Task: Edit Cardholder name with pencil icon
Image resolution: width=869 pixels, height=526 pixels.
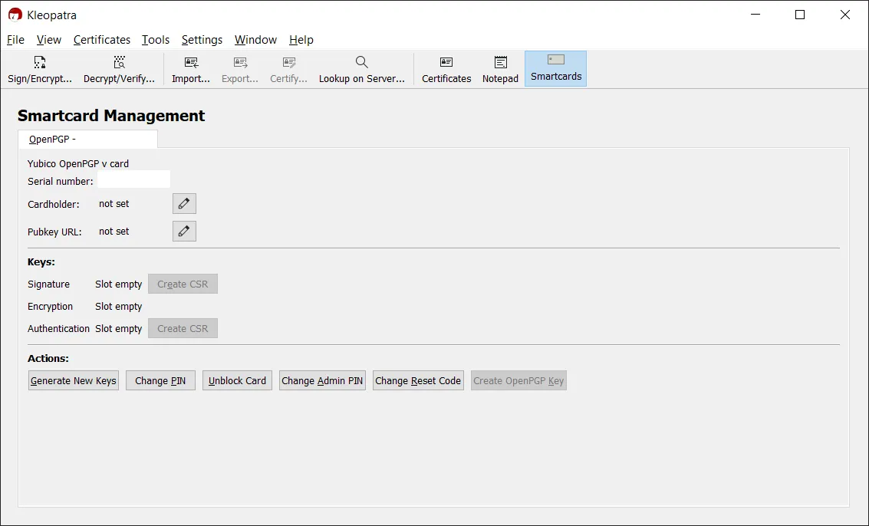Action: click(x=184, y=204)
